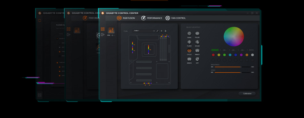Viewport: 304px width, 118px height.
Task: Click the Performance tab in middle window
Action: tap(91, 18)
